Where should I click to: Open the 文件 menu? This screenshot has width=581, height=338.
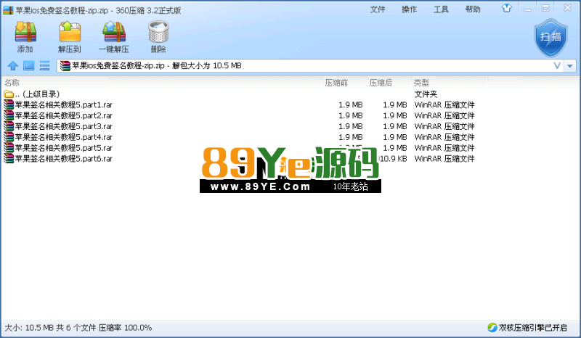pos(378,9)
